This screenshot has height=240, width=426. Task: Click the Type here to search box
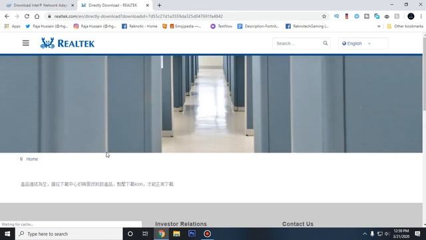(x=69, y=234)
